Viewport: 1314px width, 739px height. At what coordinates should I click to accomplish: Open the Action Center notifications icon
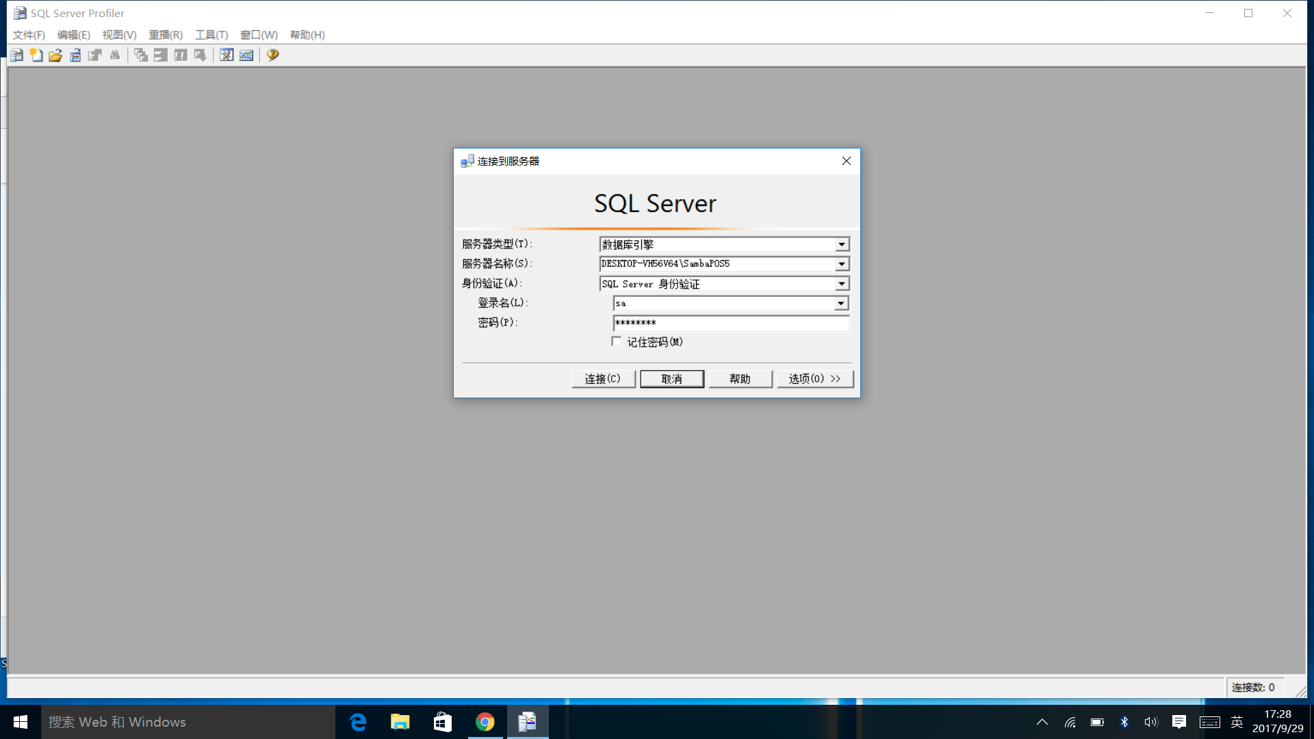1179,722
